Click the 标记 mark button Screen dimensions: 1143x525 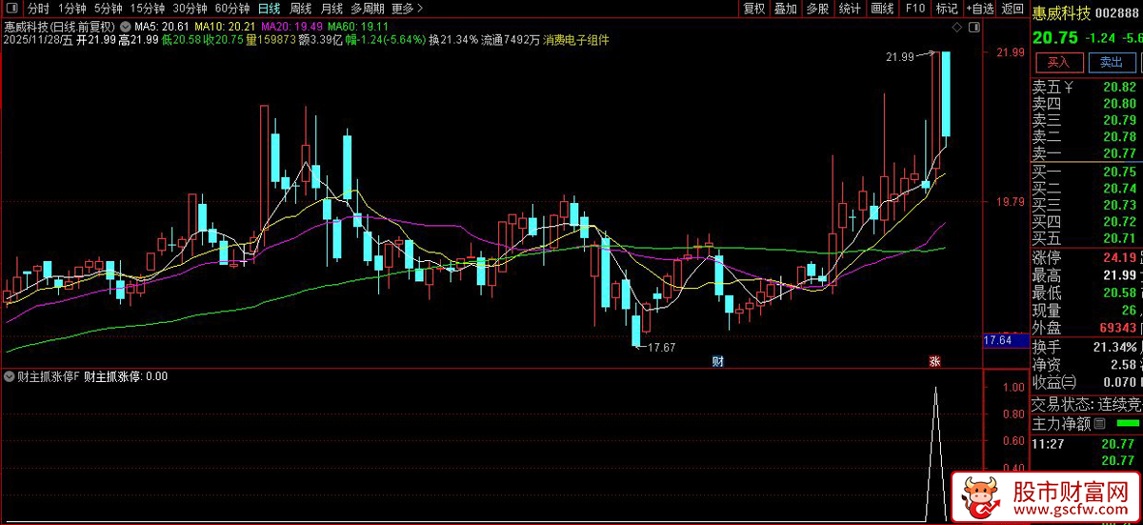point(946,9)
